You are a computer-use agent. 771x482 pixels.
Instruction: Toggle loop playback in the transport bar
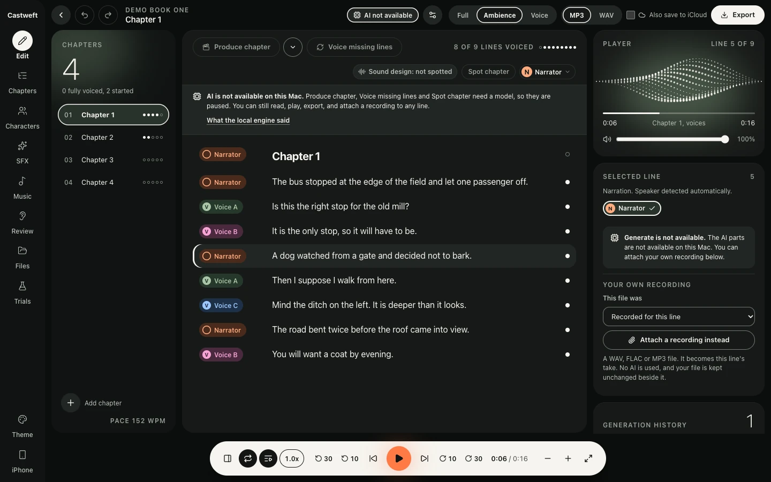[x=248, y=458]
